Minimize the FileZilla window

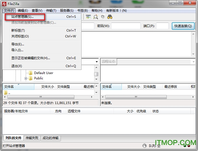173,3
